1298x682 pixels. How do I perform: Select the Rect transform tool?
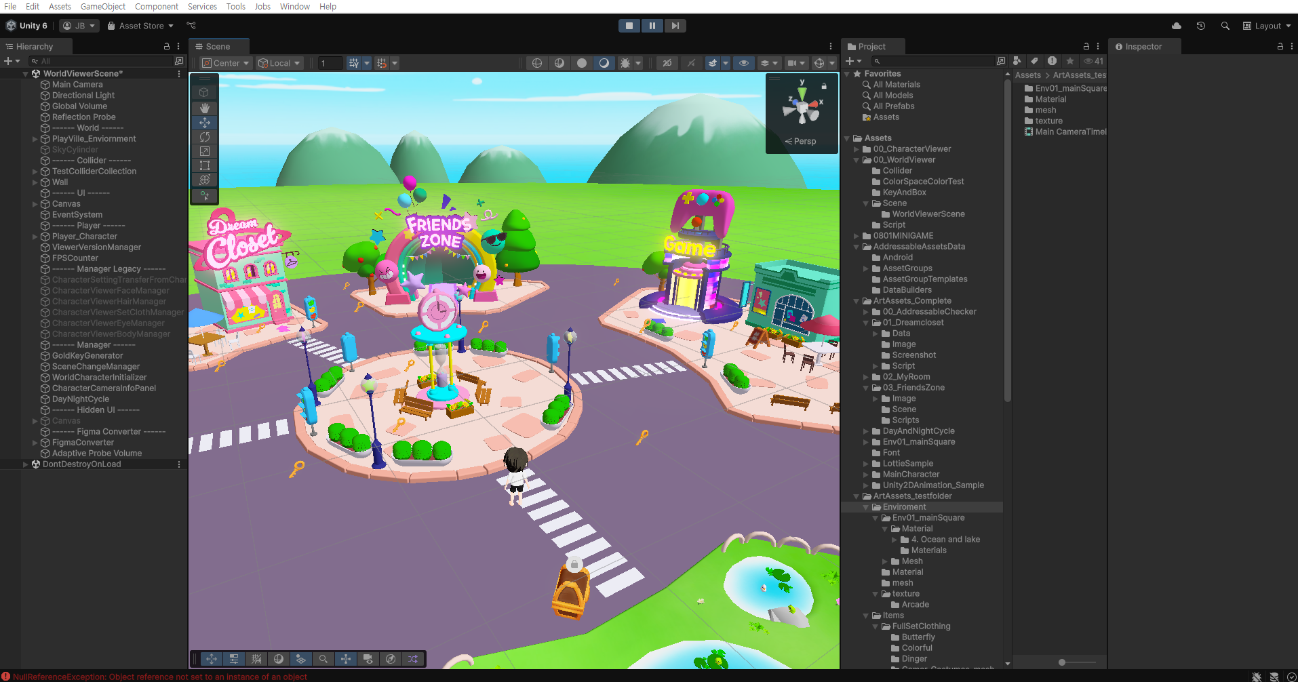pyautogui.click(x=204, y=165)
